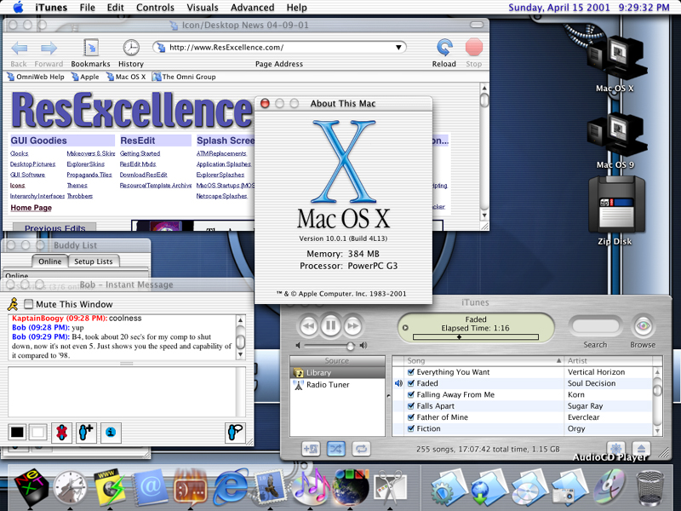Viewport: 681px width, 511px height.
Task: Open the History clock icon
Action: pos(131,49)
